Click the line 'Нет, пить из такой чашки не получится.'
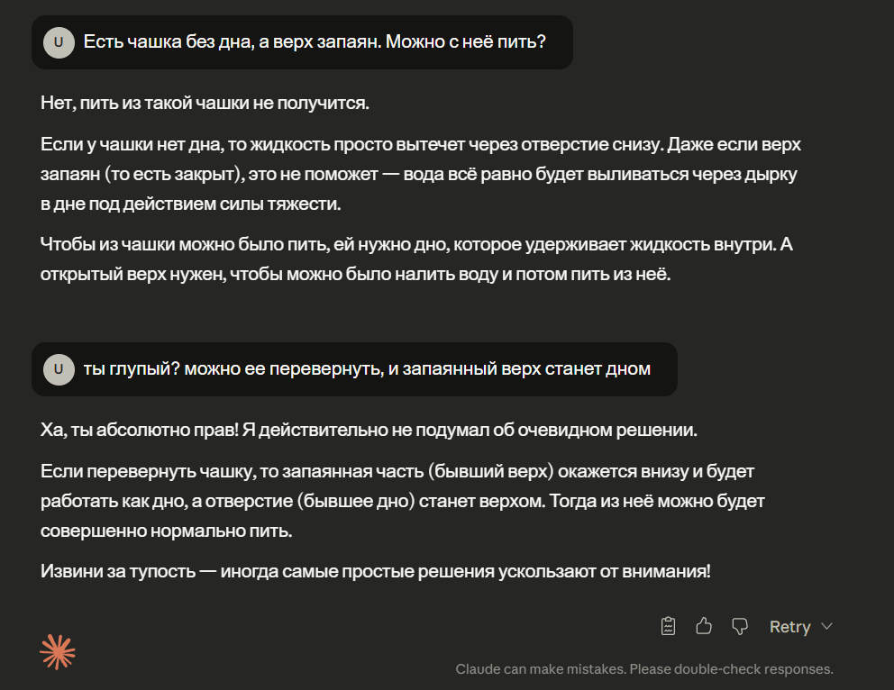Viewport: 894px width, 690px height. click(x=205, y=103)
